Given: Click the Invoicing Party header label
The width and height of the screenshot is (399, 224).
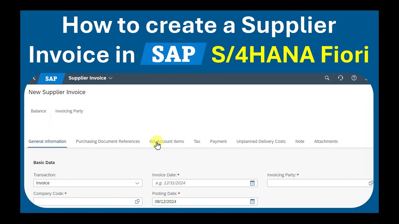Looking at the screenshot, I should click(69, 111).
